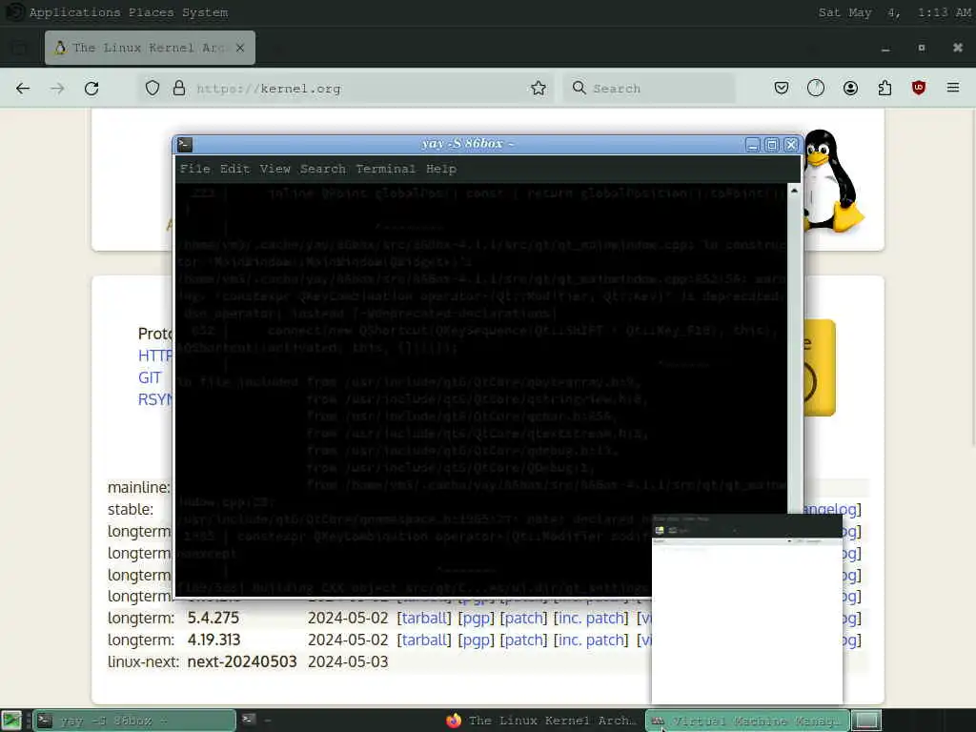Open the System menu in top panel
This screenshot has width=976, height=732.
point(205,12)
